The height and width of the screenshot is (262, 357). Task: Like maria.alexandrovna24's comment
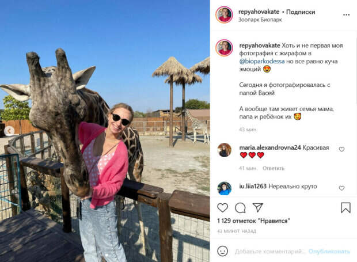coord(341,149)
